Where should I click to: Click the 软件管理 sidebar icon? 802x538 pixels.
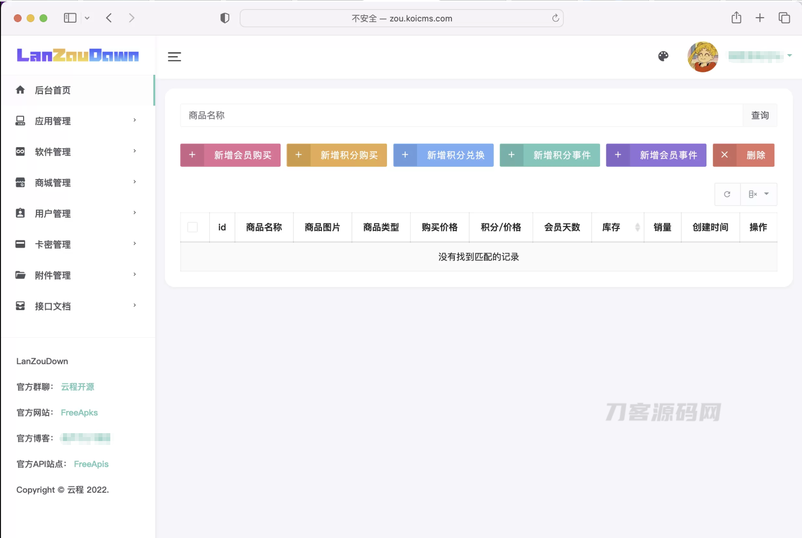pyautogui.click(x=20, y=152)
